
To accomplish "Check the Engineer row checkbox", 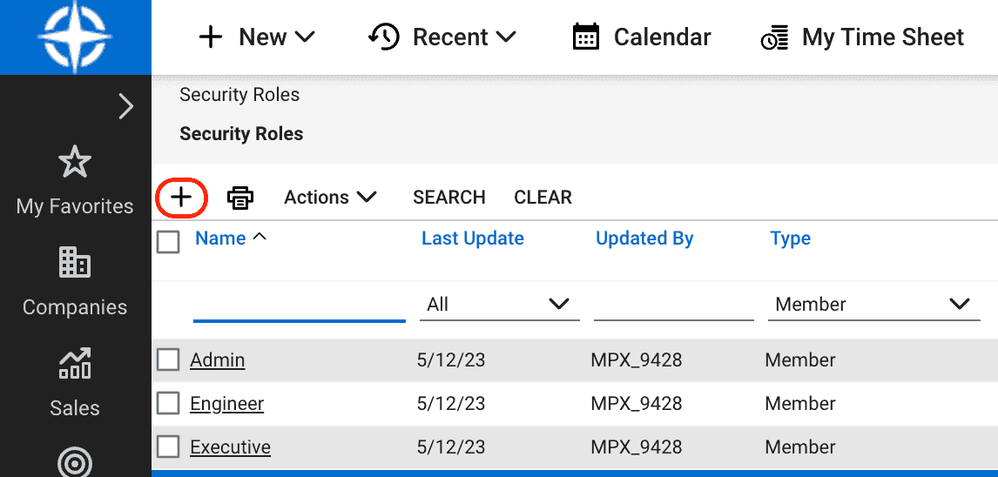I will pyautogui.click(x=168, y=403).
